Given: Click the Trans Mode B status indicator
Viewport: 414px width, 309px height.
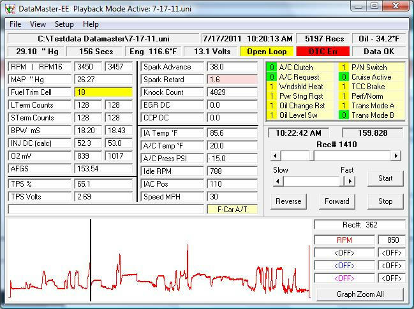Looking at the screenshot, I should coord(344,115).
